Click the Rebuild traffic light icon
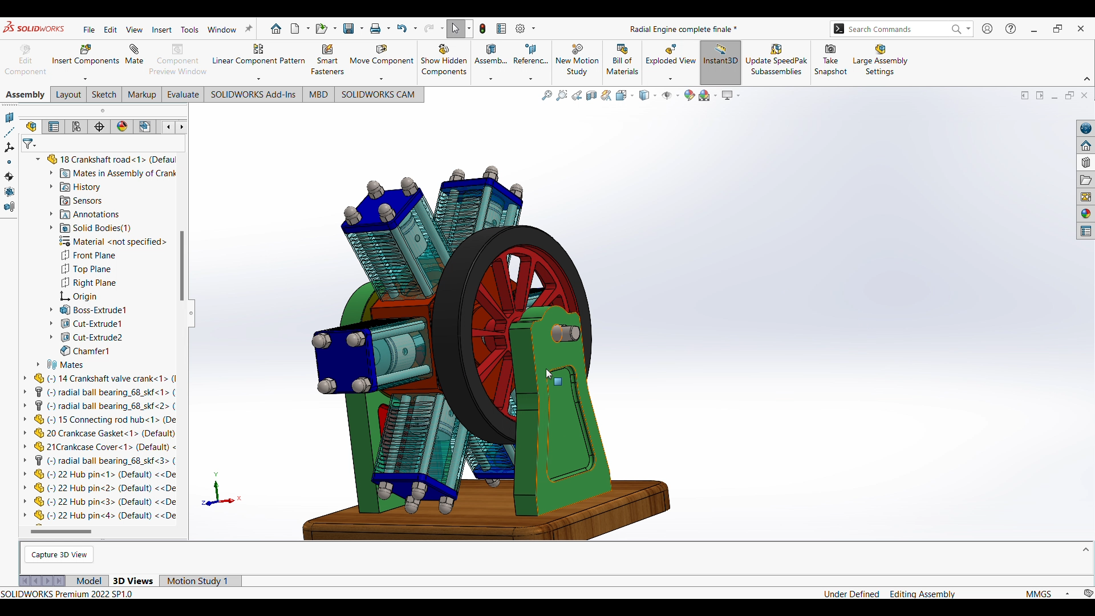This screenshot has width=1095, height=616. [483, 29]
